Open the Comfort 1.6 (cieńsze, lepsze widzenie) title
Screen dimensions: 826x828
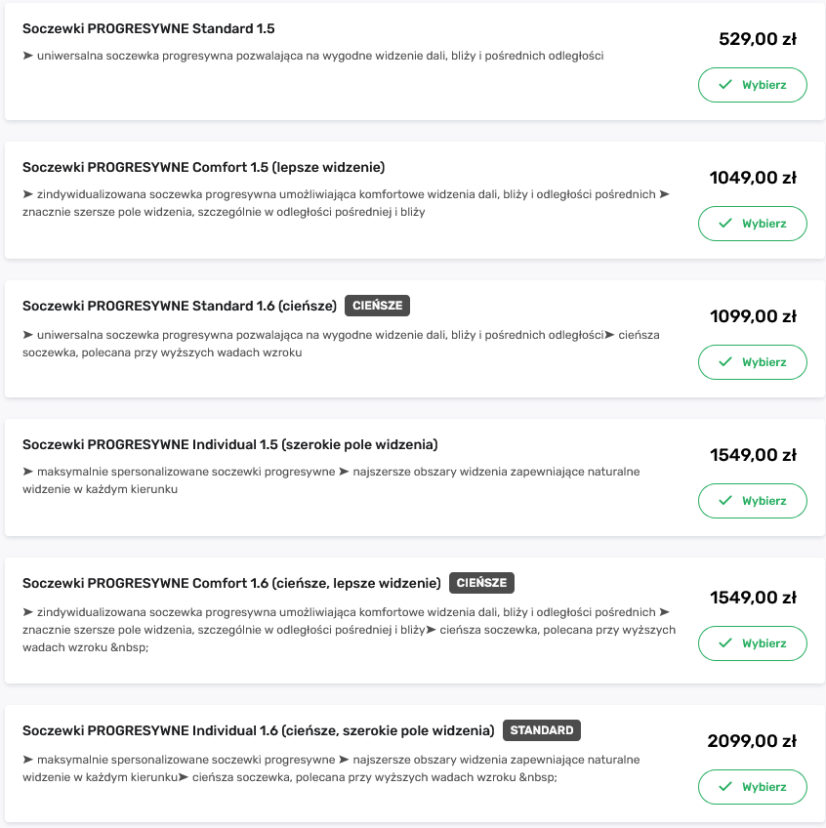click(231, 583)
